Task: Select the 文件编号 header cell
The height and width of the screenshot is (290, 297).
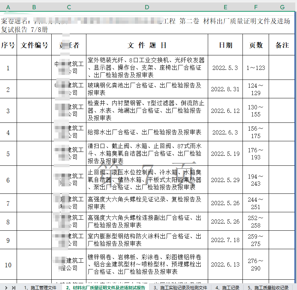Action: (x=34, y=45)
